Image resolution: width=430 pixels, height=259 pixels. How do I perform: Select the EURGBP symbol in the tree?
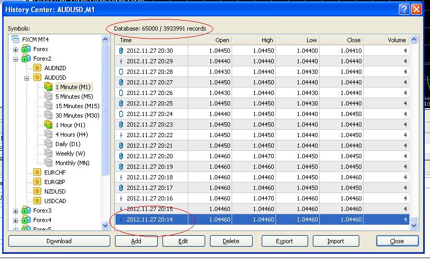55,182
